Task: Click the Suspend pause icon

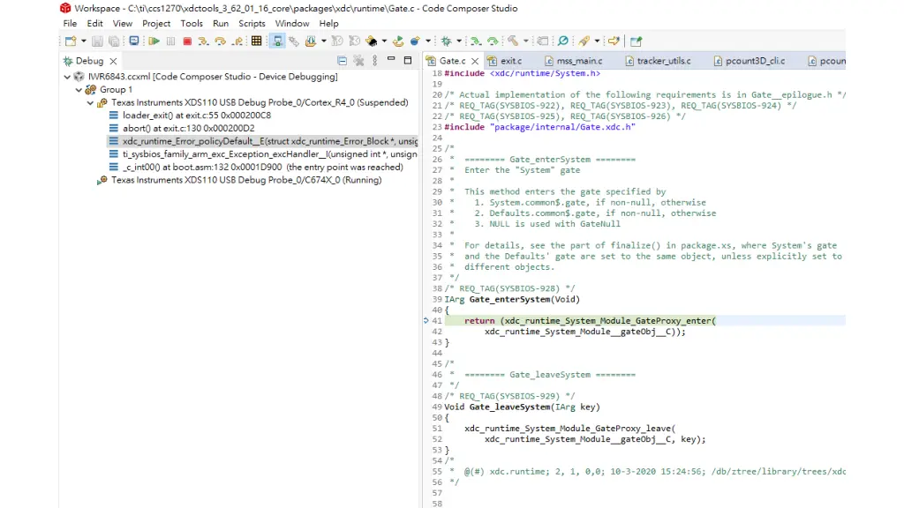Action: coord(170,41)
